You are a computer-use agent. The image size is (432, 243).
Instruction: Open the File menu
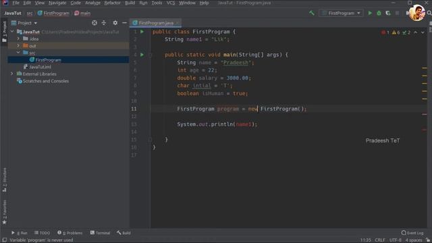tap(16, 3)
